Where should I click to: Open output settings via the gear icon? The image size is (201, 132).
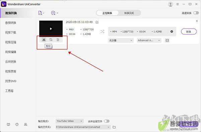172,32
